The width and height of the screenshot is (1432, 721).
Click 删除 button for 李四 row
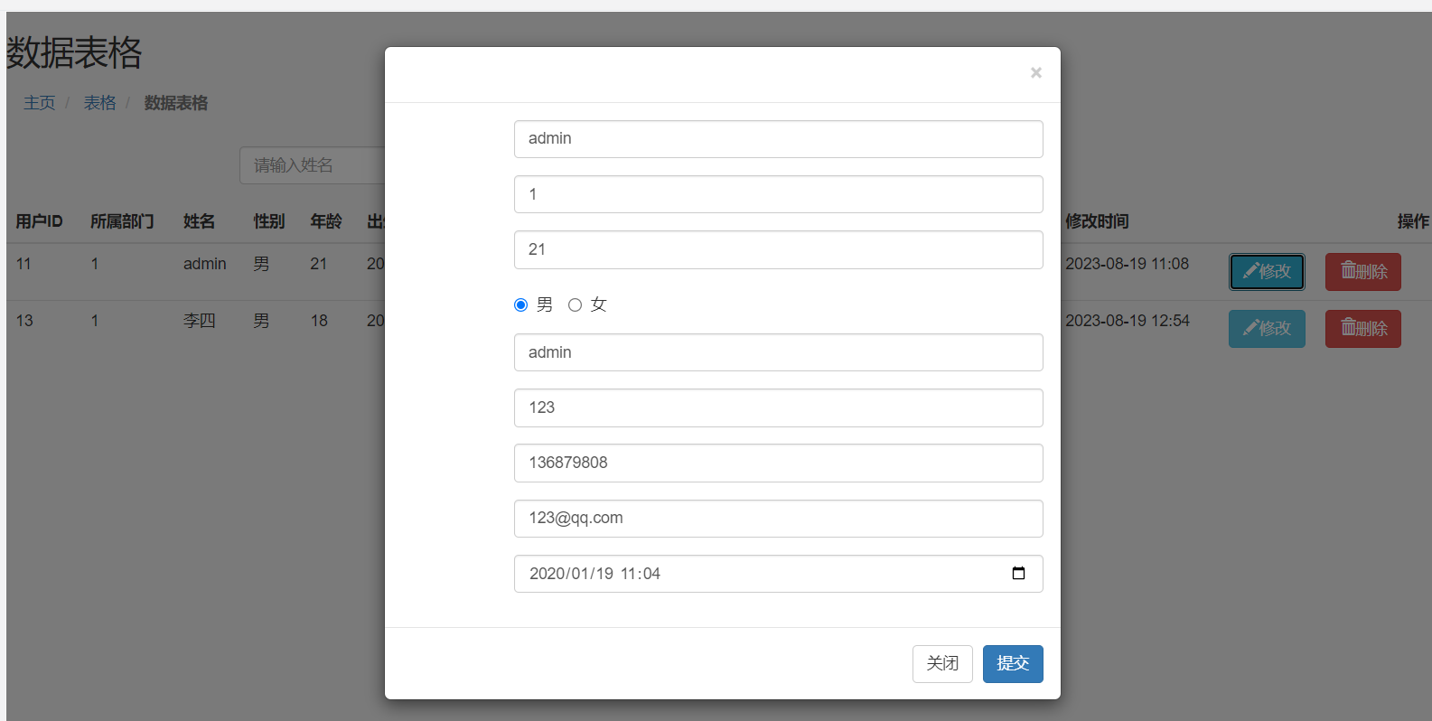pyautogui.click(x=1363, y=329)
